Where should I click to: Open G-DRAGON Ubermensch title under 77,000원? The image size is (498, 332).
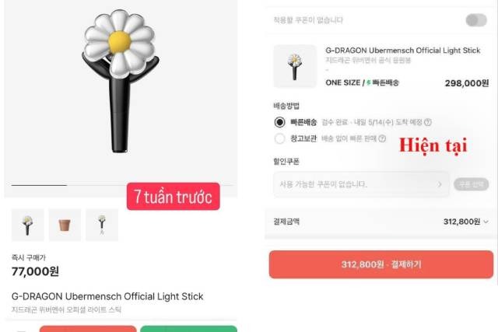click(107, 296)
